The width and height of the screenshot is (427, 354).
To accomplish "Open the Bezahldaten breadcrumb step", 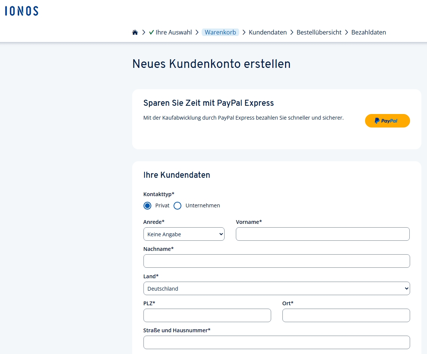I will [x=368, y=32].
